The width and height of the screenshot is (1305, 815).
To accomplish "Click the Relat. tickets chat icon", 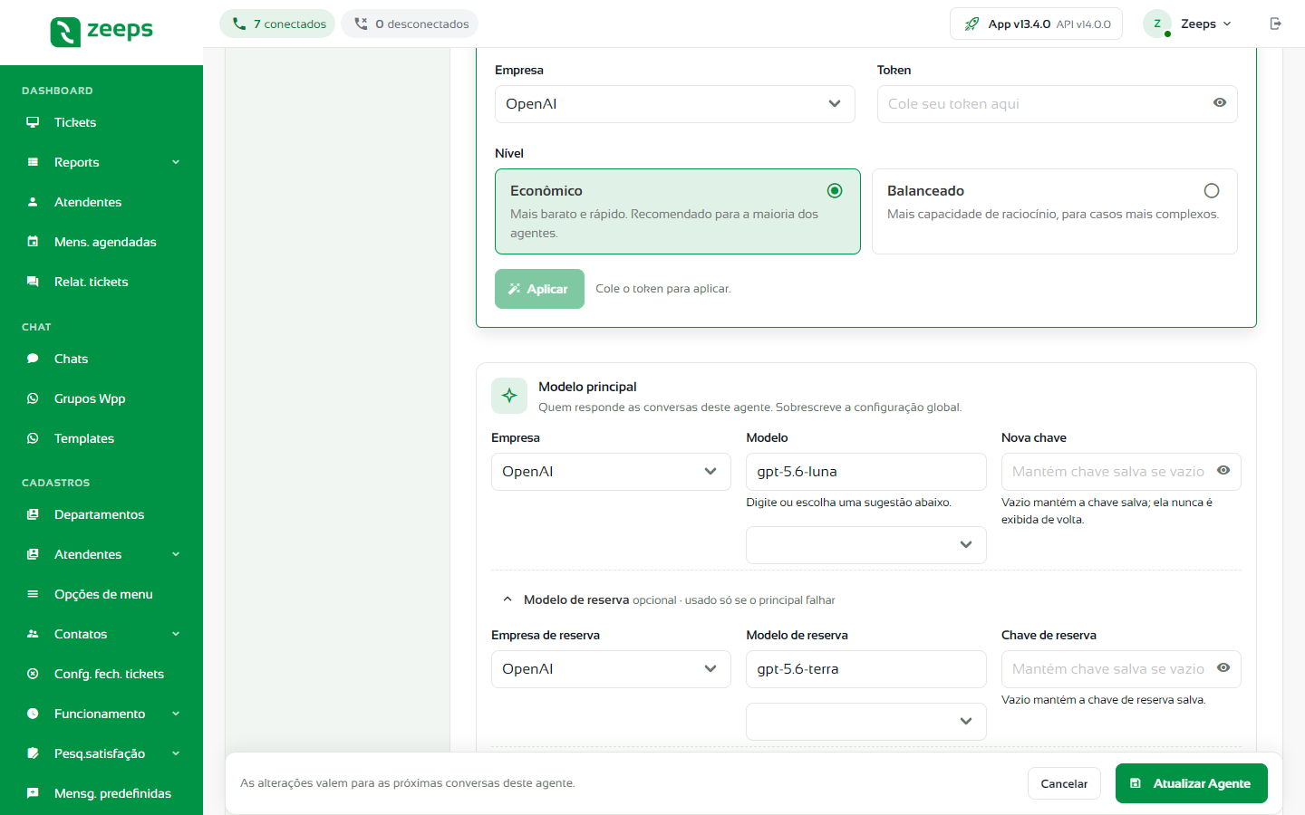I will click(33, 282).
